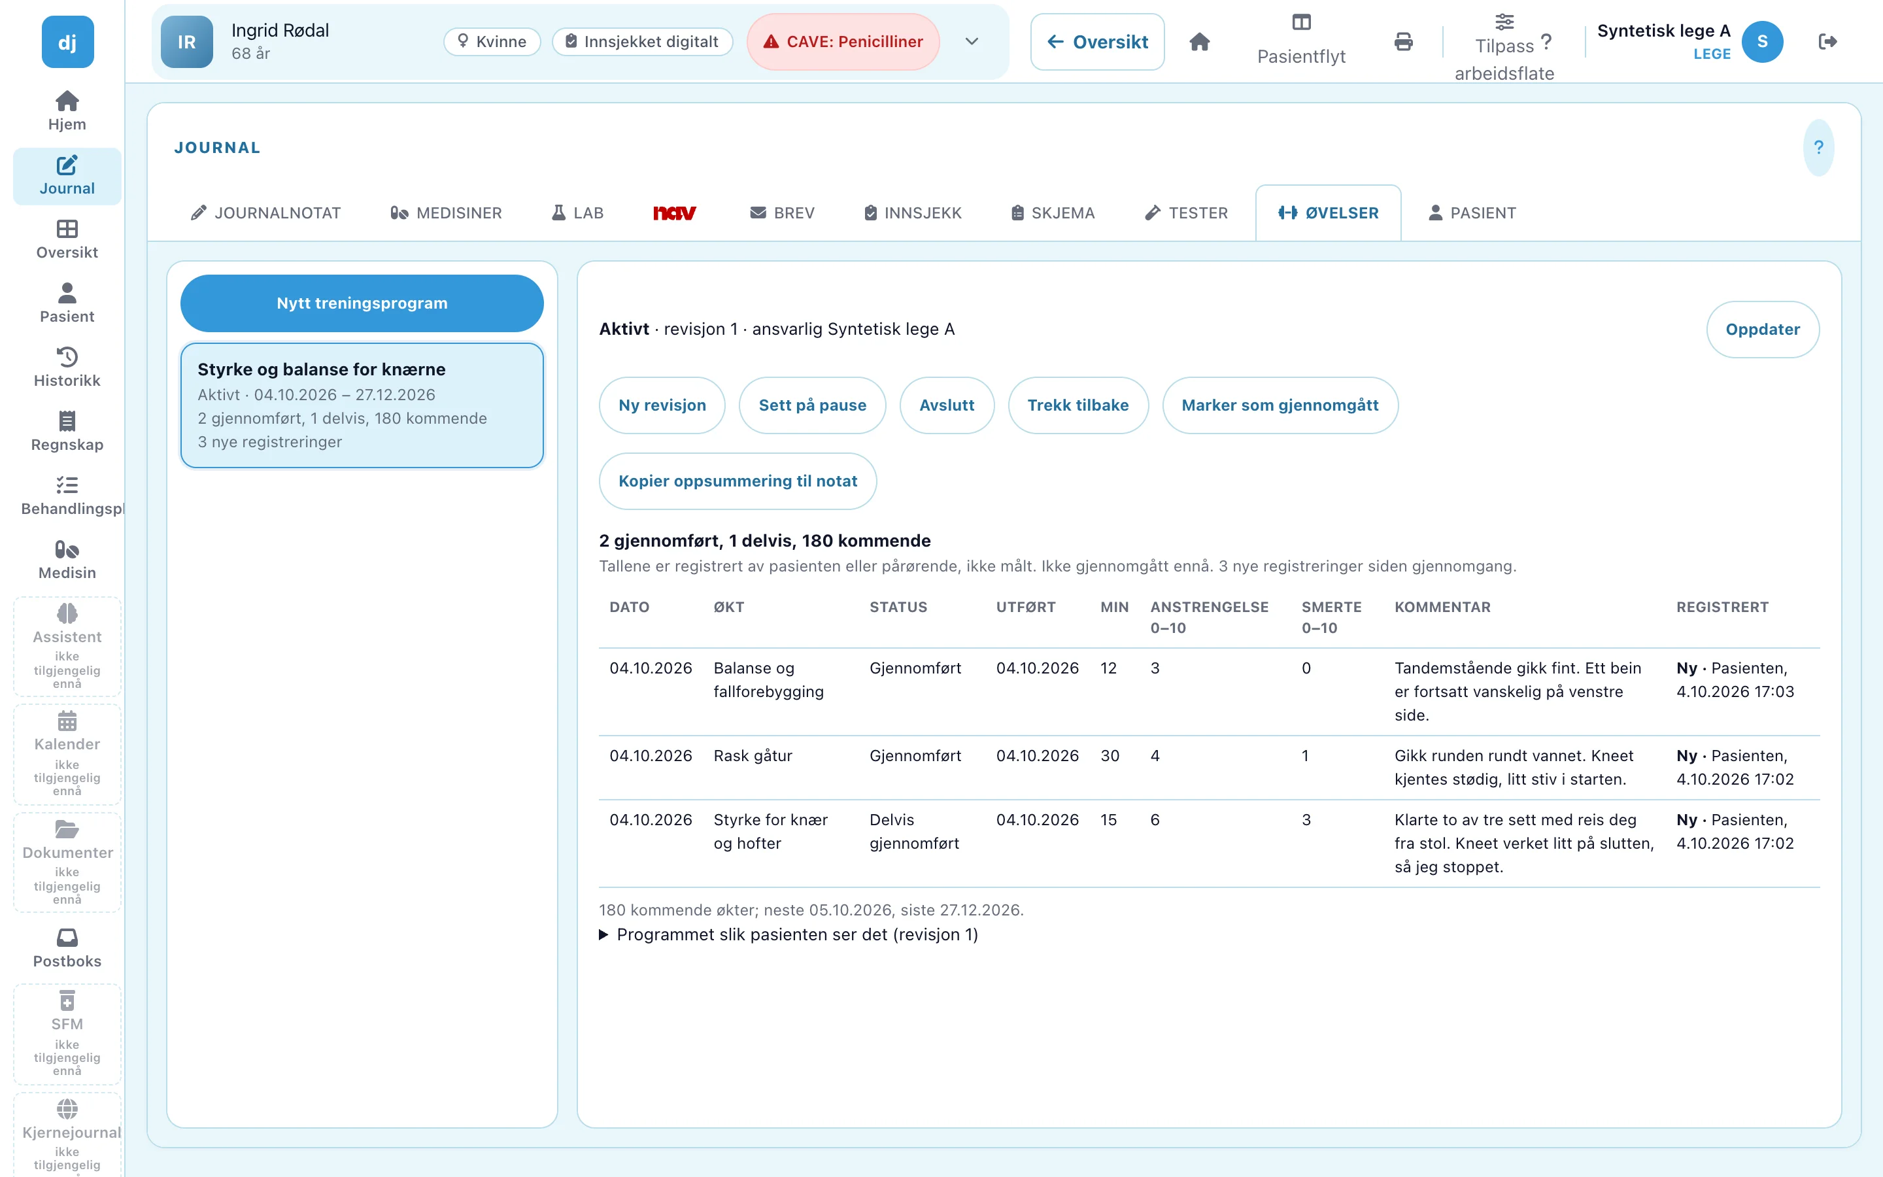Open Behandlingsplan in the sidebar
Image resolution: width=1883 pixels, height=1177 pixels.
(67, 495)
